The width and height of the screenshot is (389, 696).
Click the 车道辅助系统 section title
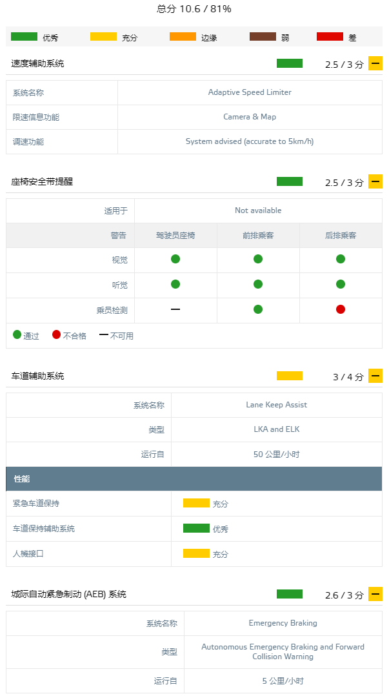point(37,376)
